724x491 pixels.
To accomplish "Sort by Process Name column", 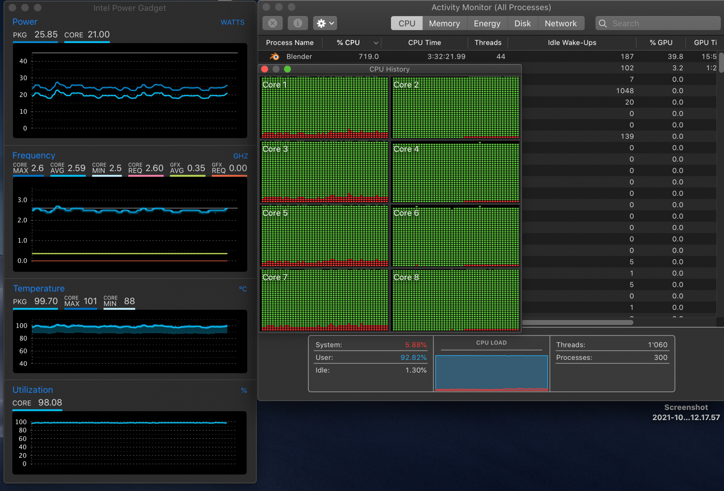I will coord(290,43).
